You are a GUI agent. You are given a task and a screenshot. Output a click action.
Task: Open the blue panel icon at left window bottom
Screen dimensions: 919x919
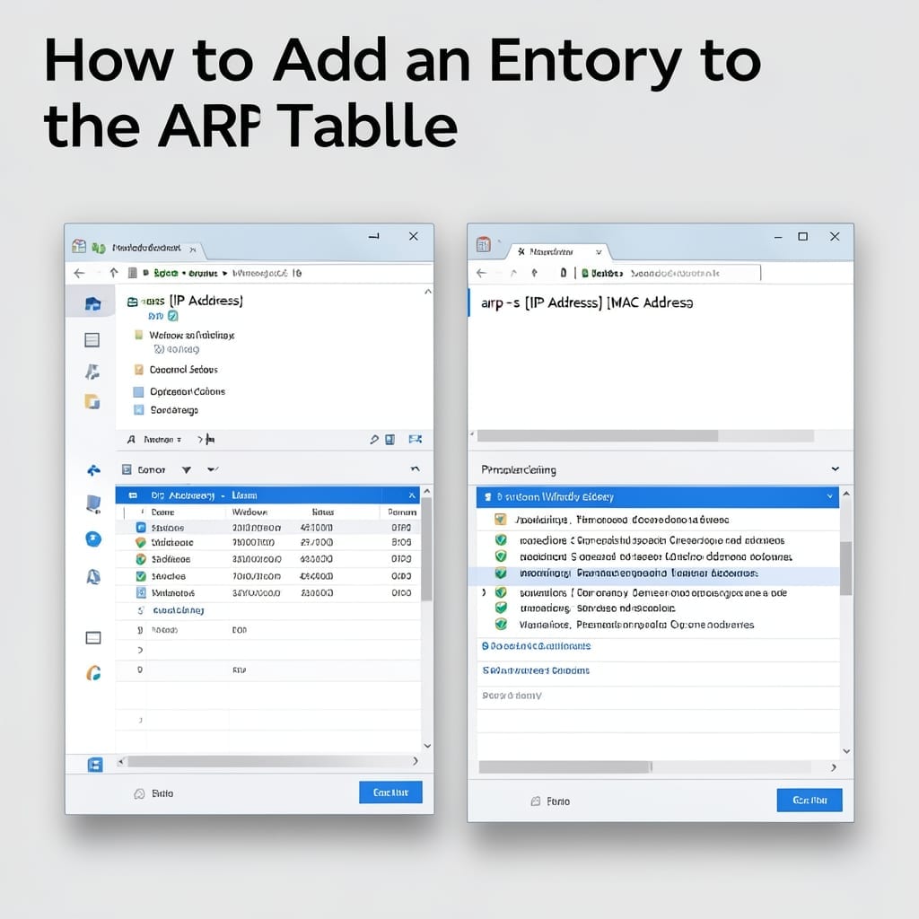(95, 765)
